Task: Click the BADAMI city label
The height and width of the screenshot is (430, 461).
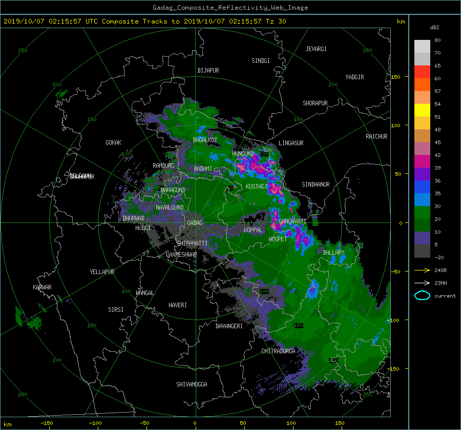Action: pos(203,169)
